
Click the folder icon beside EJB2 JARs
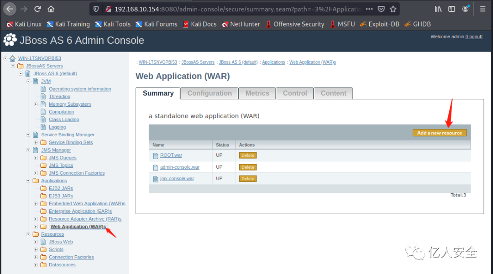pyautogui.click(x=43, y=188)
